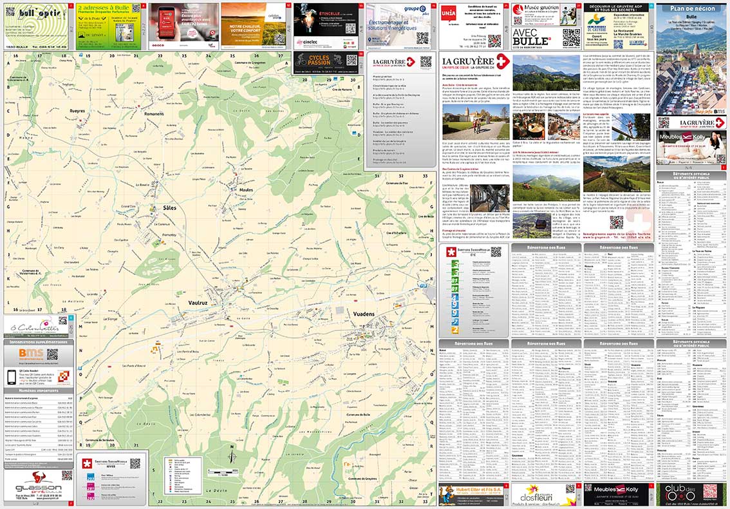Click the town label 'Vaulruz' on the map

click(198, 303)
